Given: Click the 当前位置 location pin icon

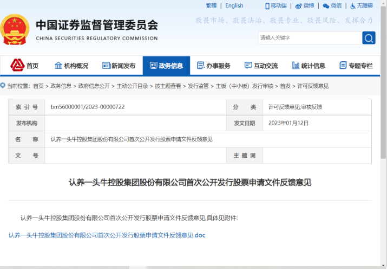Looking at the screenshot, I should (3, 86).
